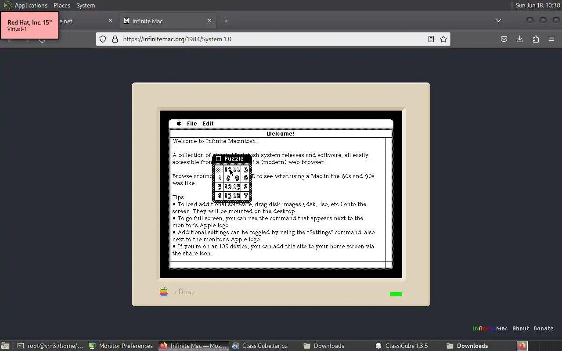Bookmark this page with star icon
Viewport: 562px width, 351px height.
tap(443, 39)
